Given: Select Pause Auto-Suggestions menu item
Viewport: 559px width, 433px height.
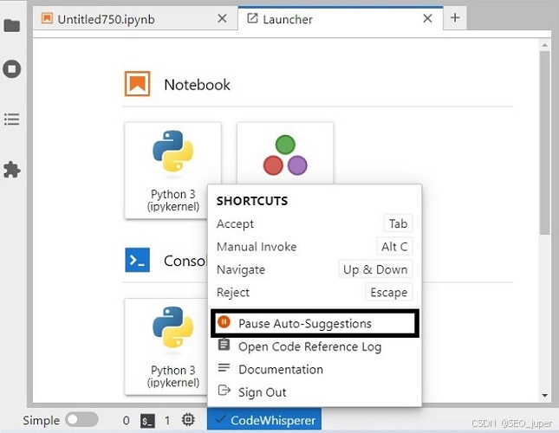Looking at the screenshot, I should (315, 323).
